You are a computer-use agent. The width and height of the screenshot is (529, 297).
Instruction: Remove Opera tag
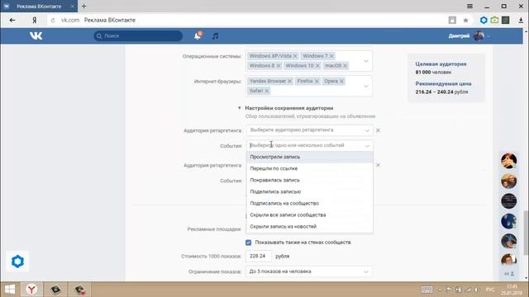point(341,81)
